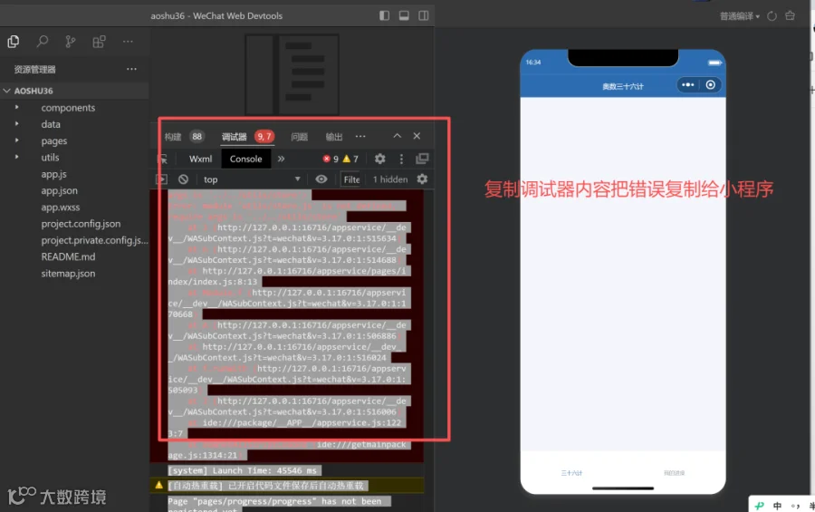Toggle secondary sidebar layout icon
815x512 pixels.
(x=424, y=15)
